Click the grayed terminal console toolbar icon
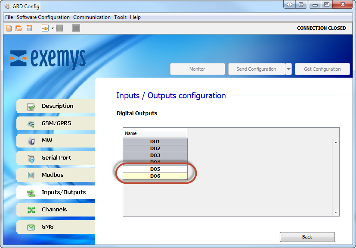The width and height of the screenshot is (356, 248). pos(76,28)
